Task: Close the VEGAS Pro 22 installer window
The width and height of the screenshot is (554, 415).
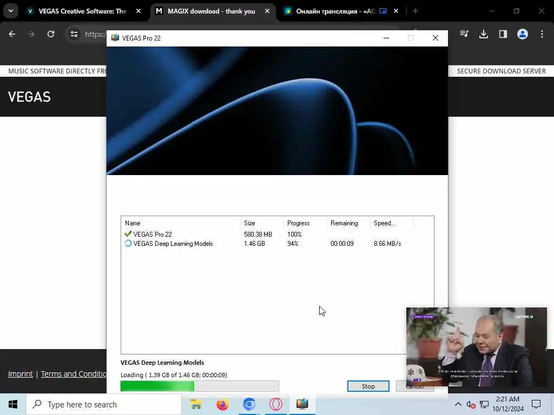Action: click(x=436, y=38)
